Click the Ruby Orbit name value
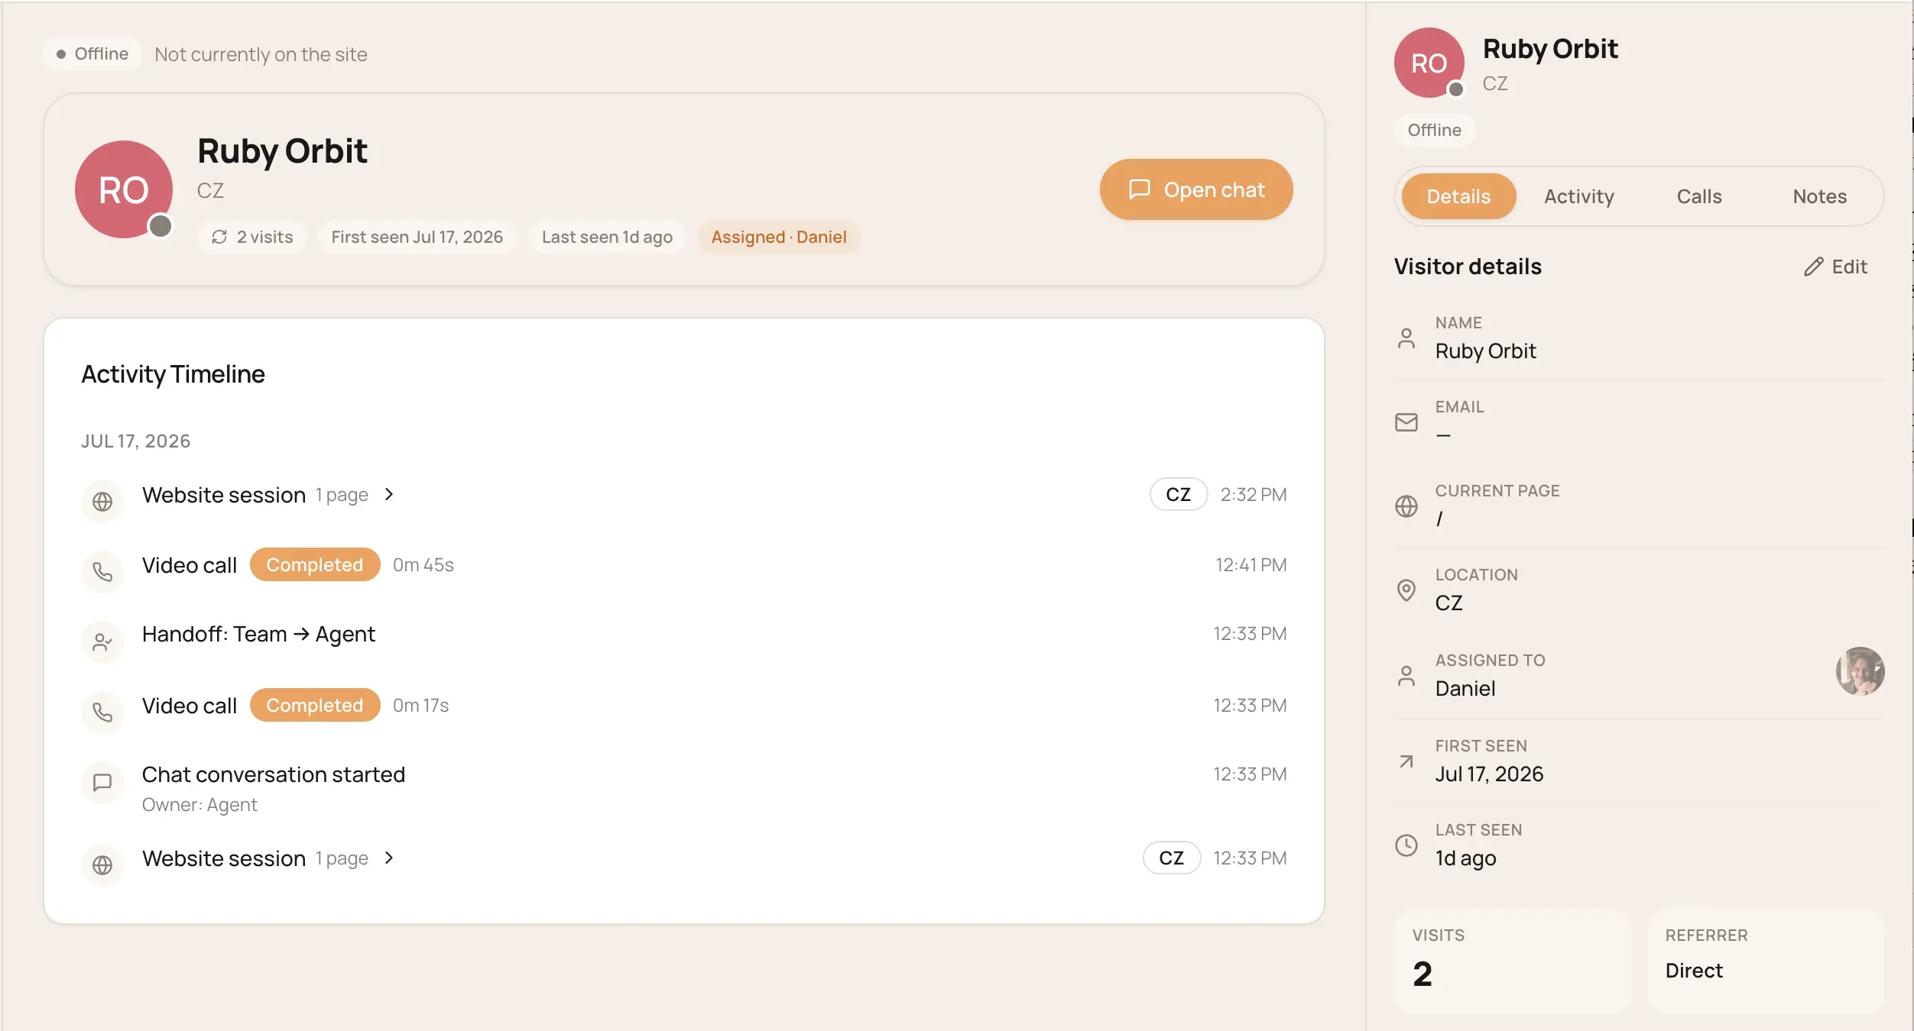This screenshot has height=1031, width=1914. point(1485,351)
